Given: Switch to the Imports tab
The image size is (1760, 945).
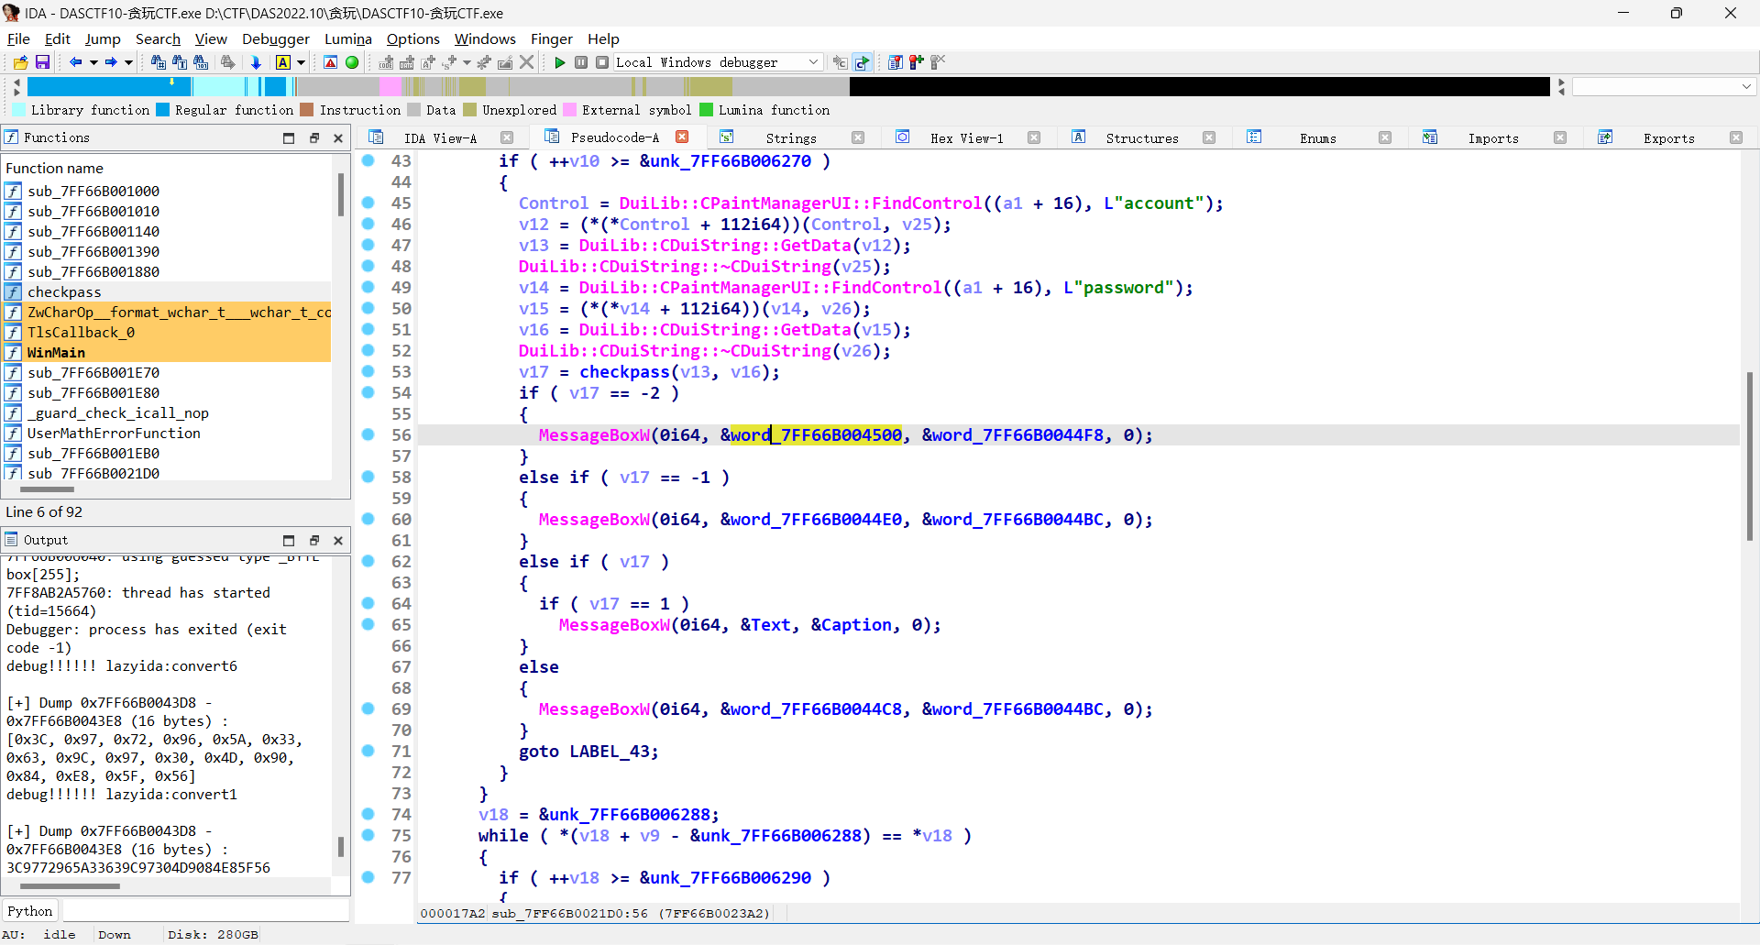Looking at the screenshot, I should point(1493,137).
